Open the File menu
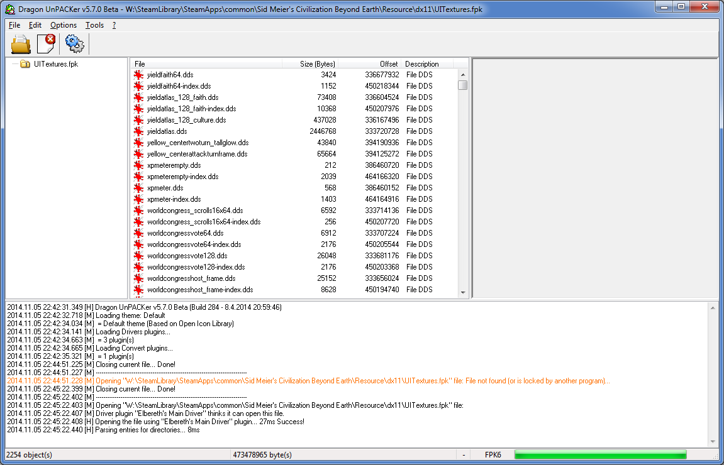 [x=14, y=25]
